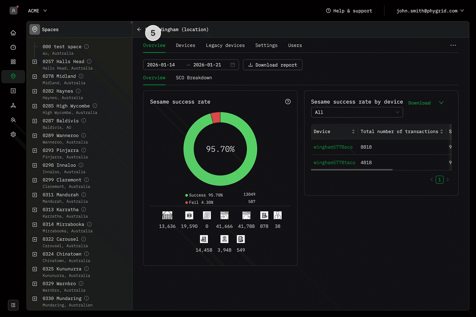Click the start date 2026-01-14 field
Image resolution: width=476 pixels, height=317 pixels.
coord(161,65)
